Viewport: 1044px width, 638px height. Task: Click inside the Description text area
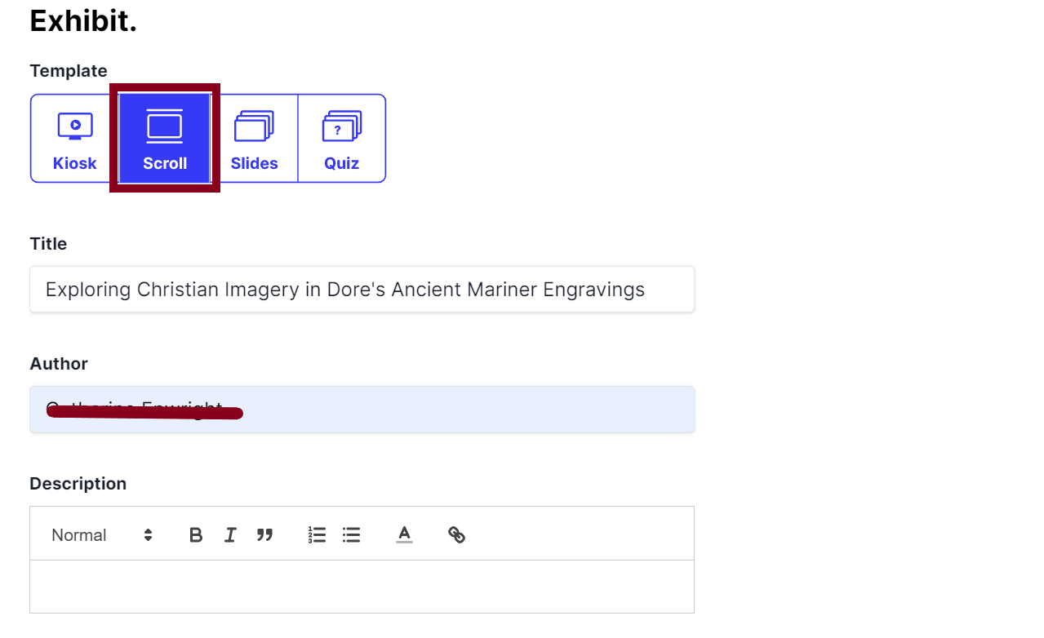pos(362,587)
